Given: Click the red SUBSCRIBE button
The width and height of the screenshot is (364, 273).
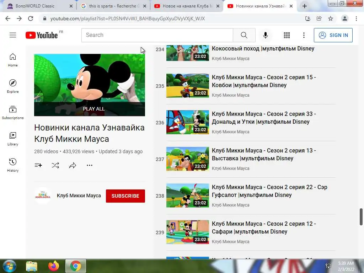Looking at the screenshot, I should 125,196.
